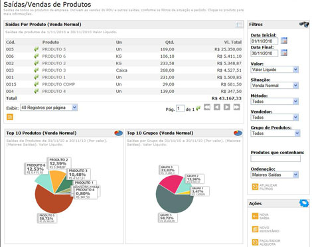This screenshot has height=247, width=312.
Task: Open calendar picker for Data Final
Action: point(284,52)
